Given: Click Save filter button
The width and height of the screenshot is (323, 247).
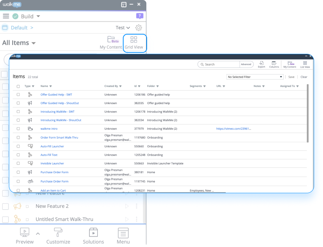Looking at the screenshot, I should [x=291, y=77].
